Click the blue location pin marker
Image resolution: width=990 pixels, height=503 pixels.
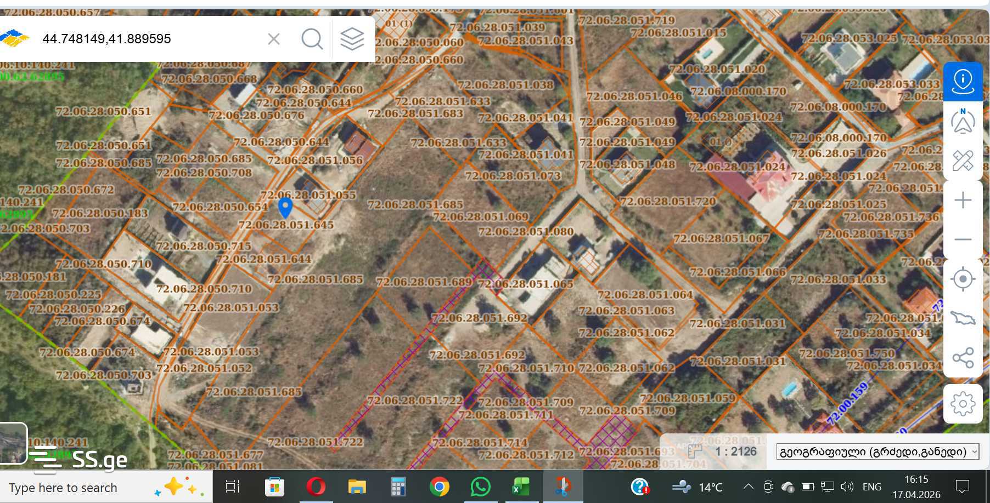(285, 208)
